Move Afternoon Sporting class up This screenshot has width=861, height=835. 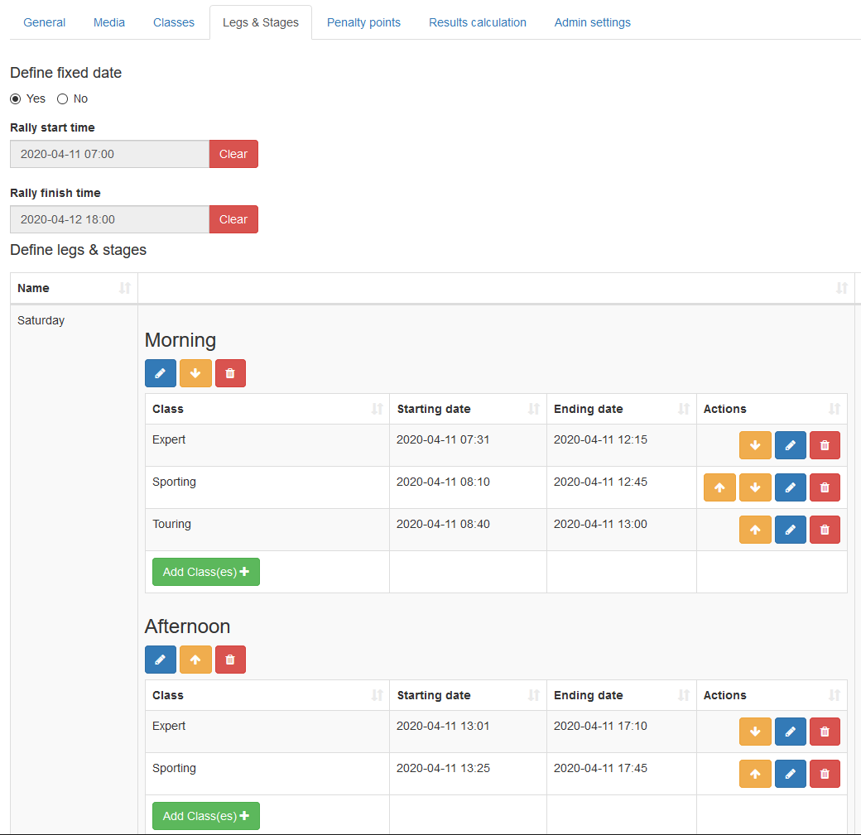coord(755,774)
